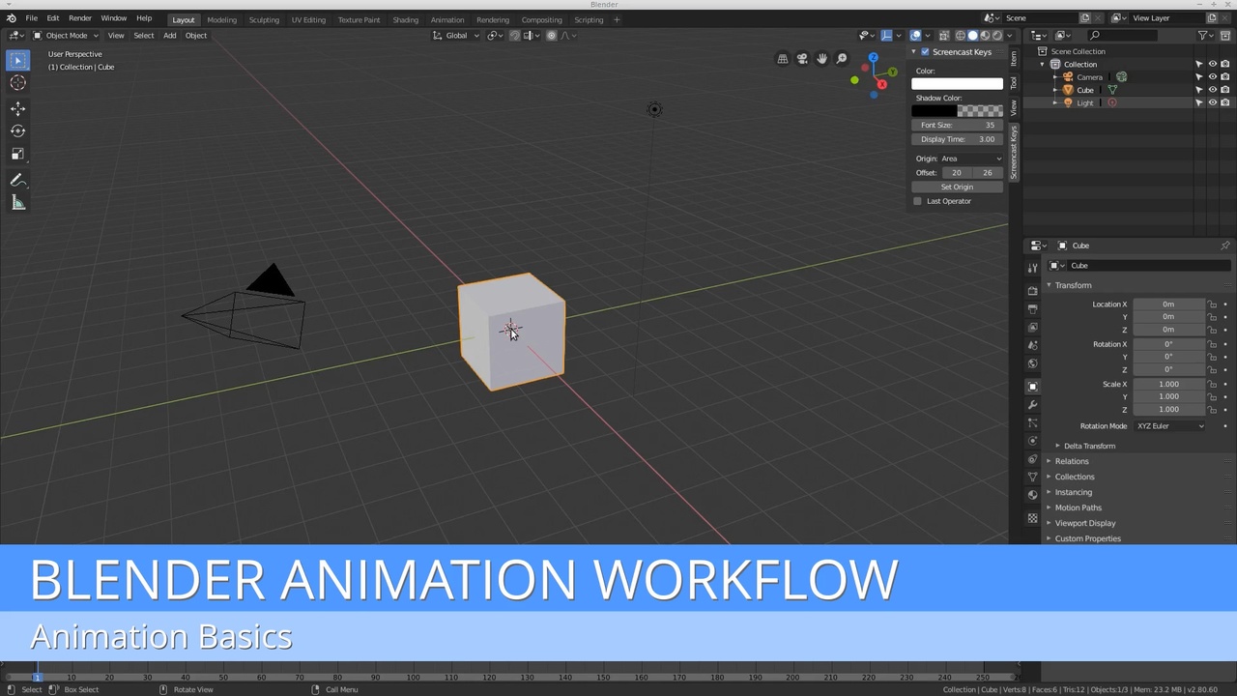Image resolution: width=1237 pixels, height=696 pixels.
Task: Lock the Scale X property
Action: pos(1212,384)
